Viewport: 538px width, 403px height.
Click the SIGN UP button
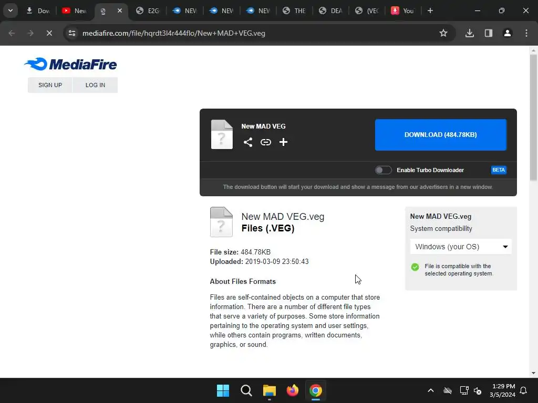(x=50, y=85)
